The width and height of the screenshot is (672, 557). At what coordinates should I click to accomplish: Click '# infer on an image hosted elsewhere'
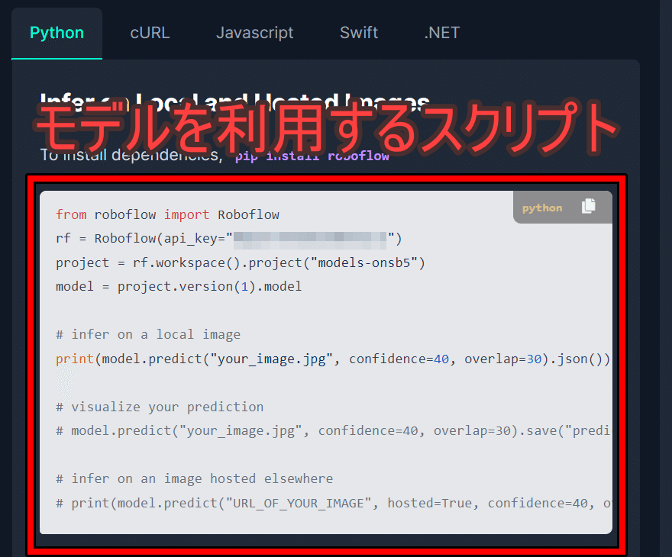(x=194, y=478)
